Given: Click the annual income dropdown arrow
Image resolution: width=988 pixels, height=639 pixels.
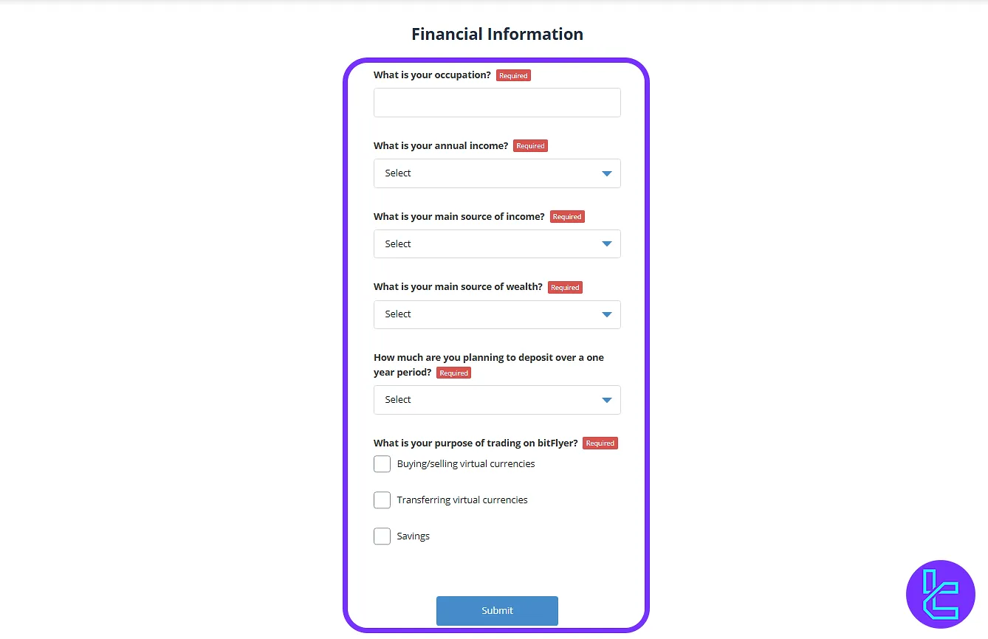Looking at the screenshot, I should click(607, 173).
